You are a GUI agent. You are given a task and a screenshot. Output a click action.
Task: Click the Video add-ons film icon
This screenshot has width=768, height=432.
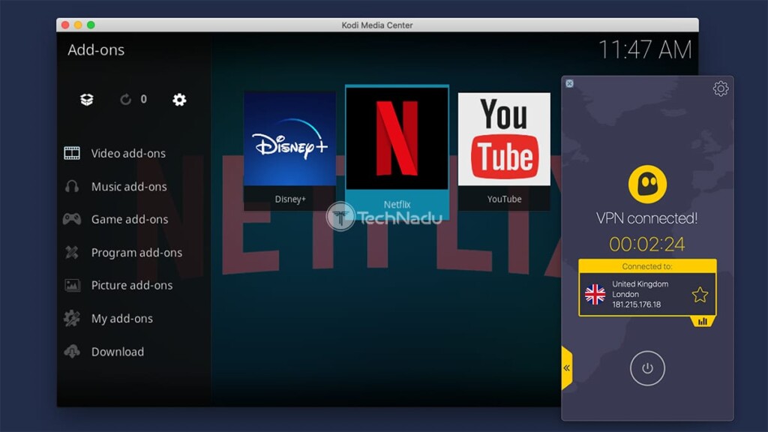coord(72,153)
